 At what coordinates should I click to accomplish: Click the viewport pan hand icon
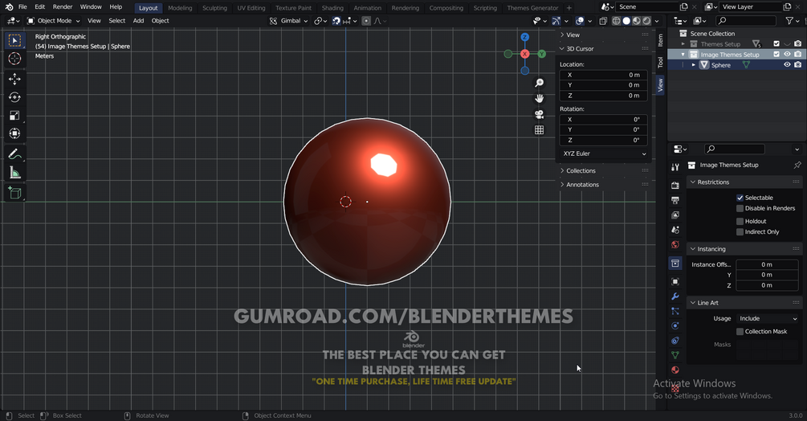[x=539, y=98]
